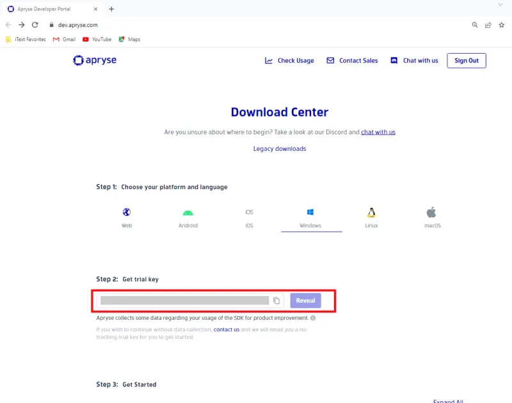Select the macOS platform tab

tap(433, 217)
